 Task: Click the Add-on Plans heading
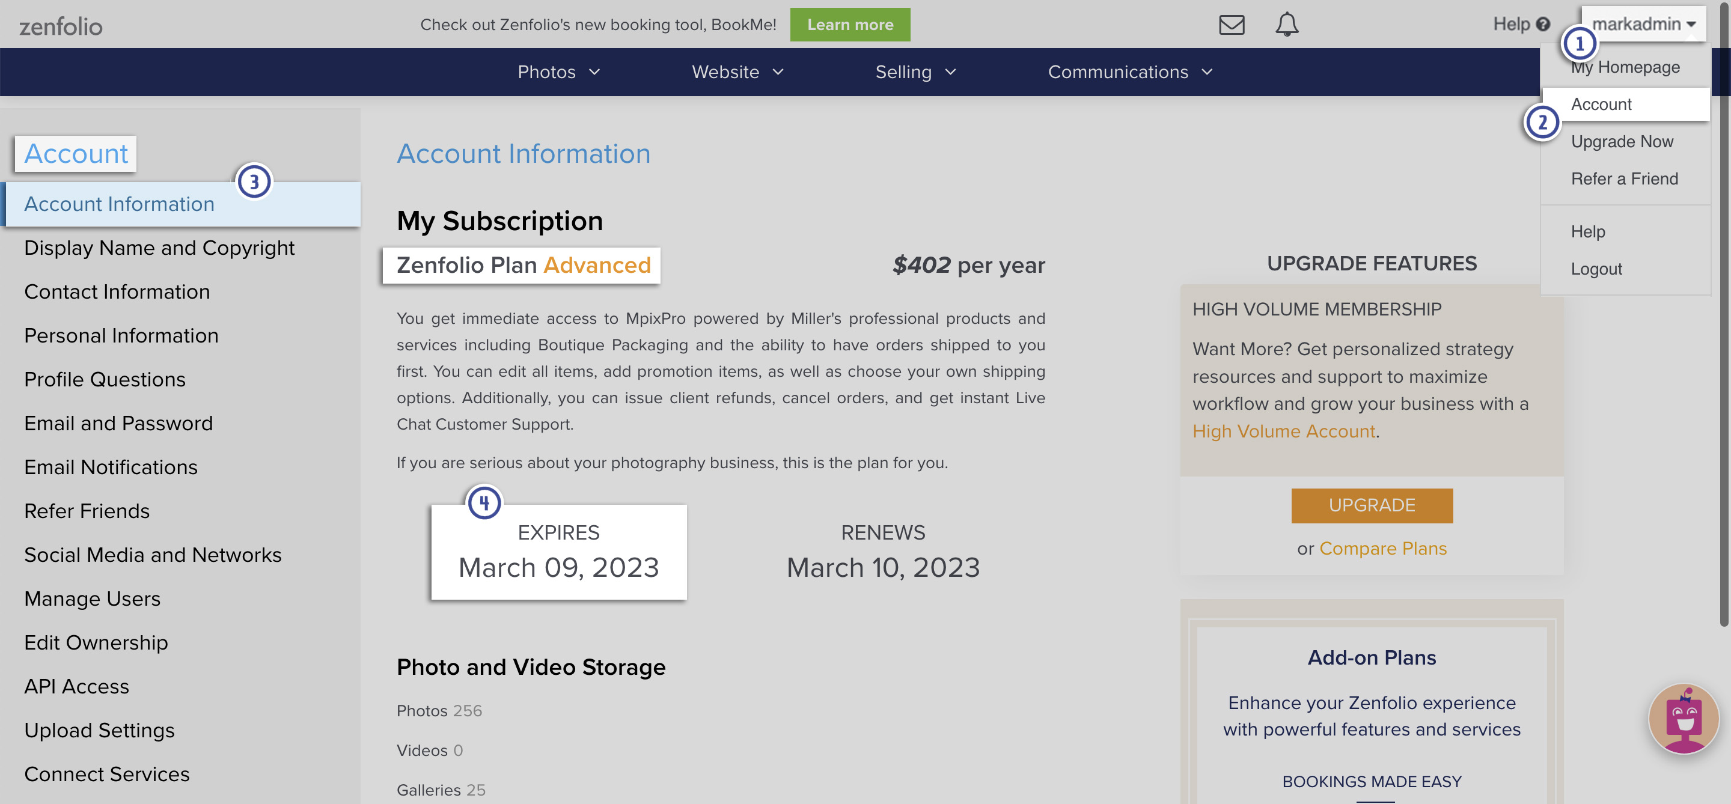1372,657
